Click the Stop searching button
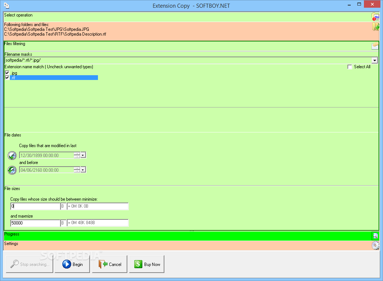The width and height of the screenshot is (383, 281). coord(30,264)
